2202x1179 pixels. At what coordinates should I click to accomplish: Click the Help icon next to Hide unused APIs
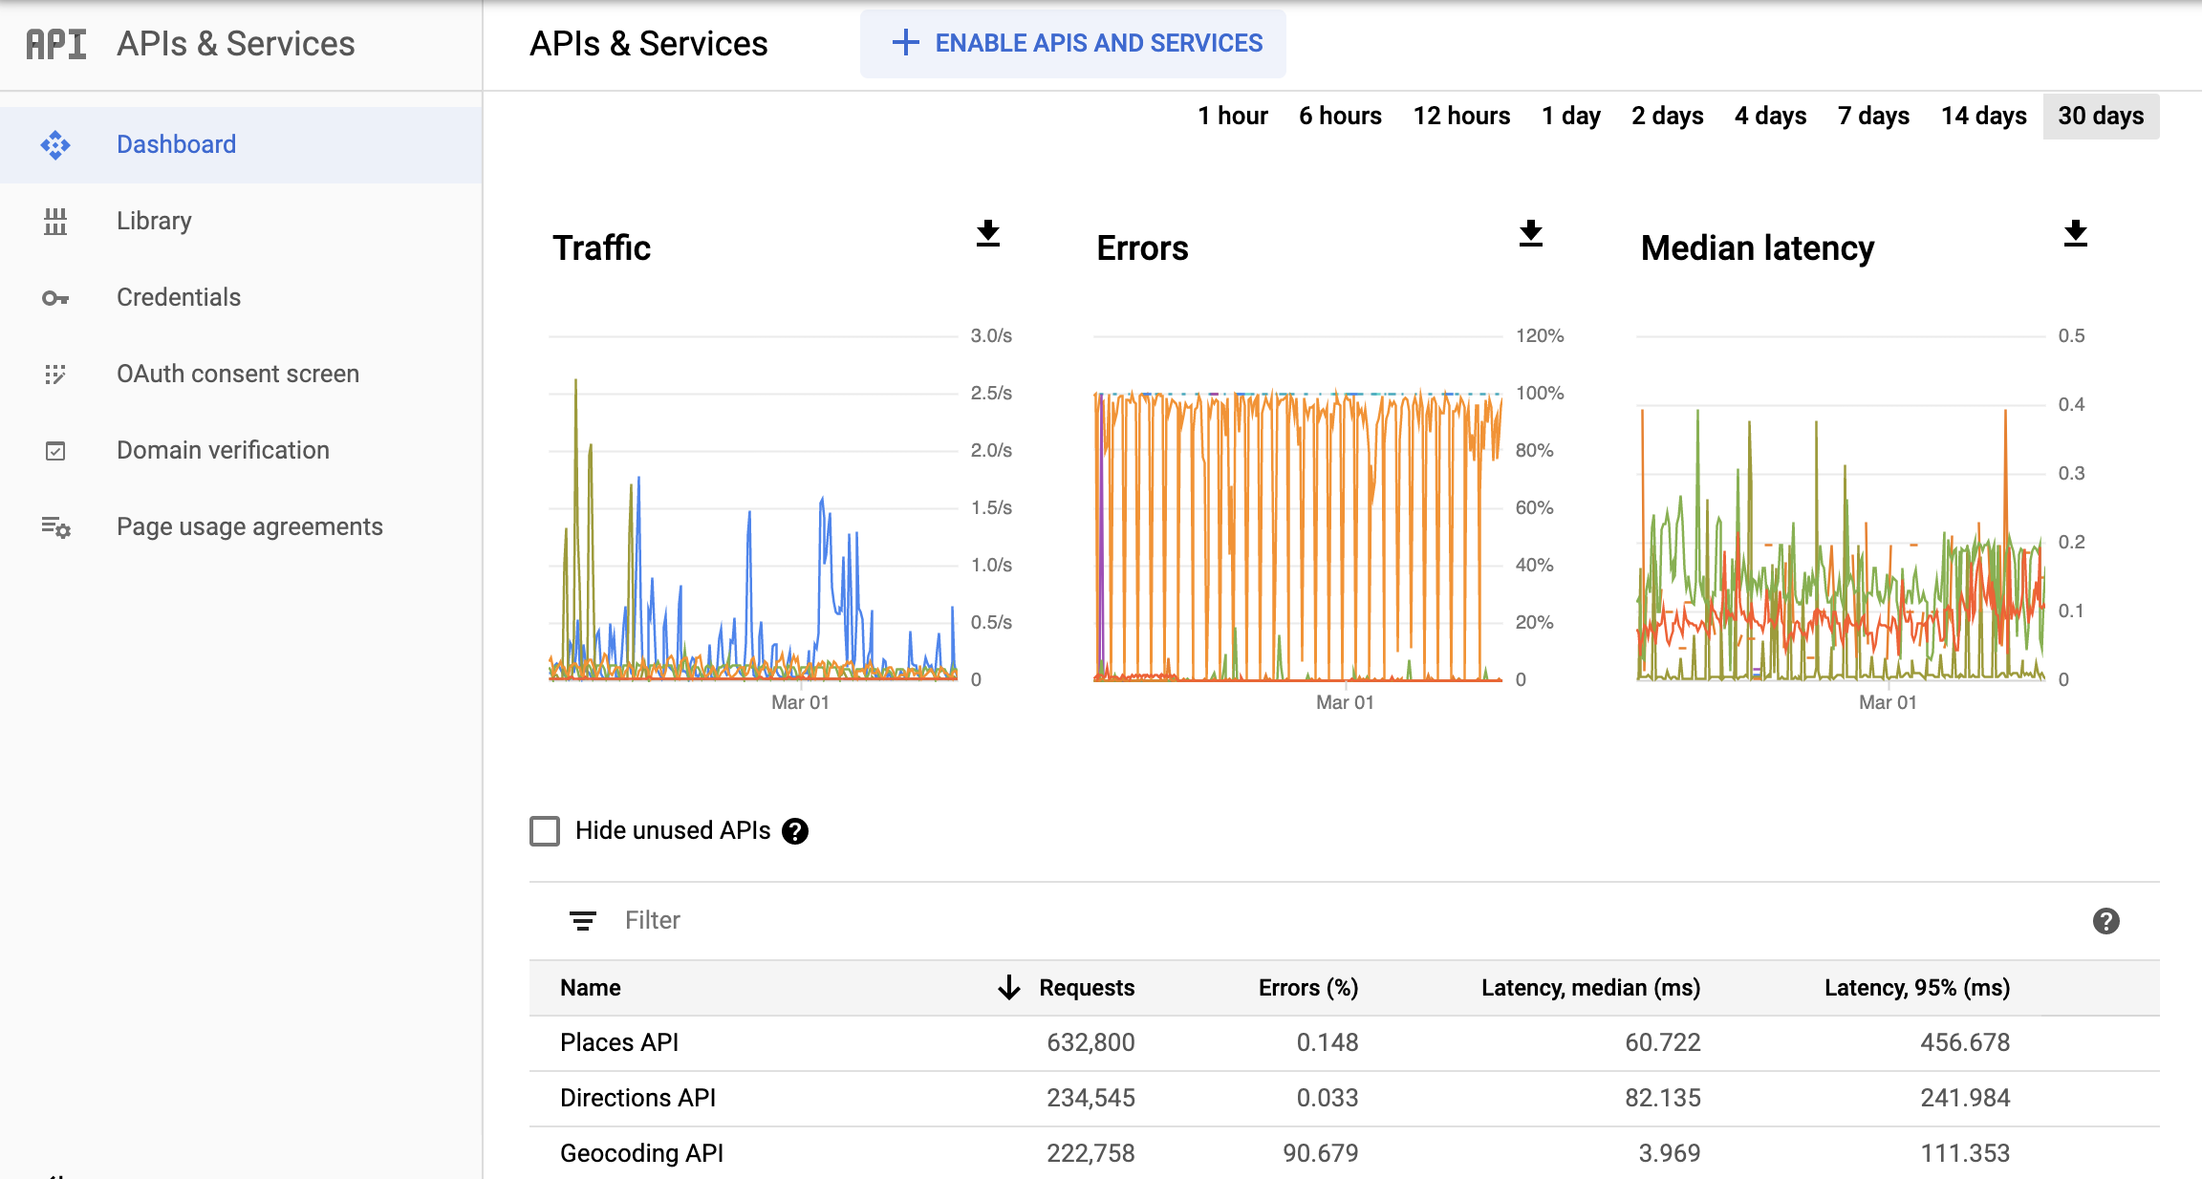pyautogui.click(x=797, y=831)
